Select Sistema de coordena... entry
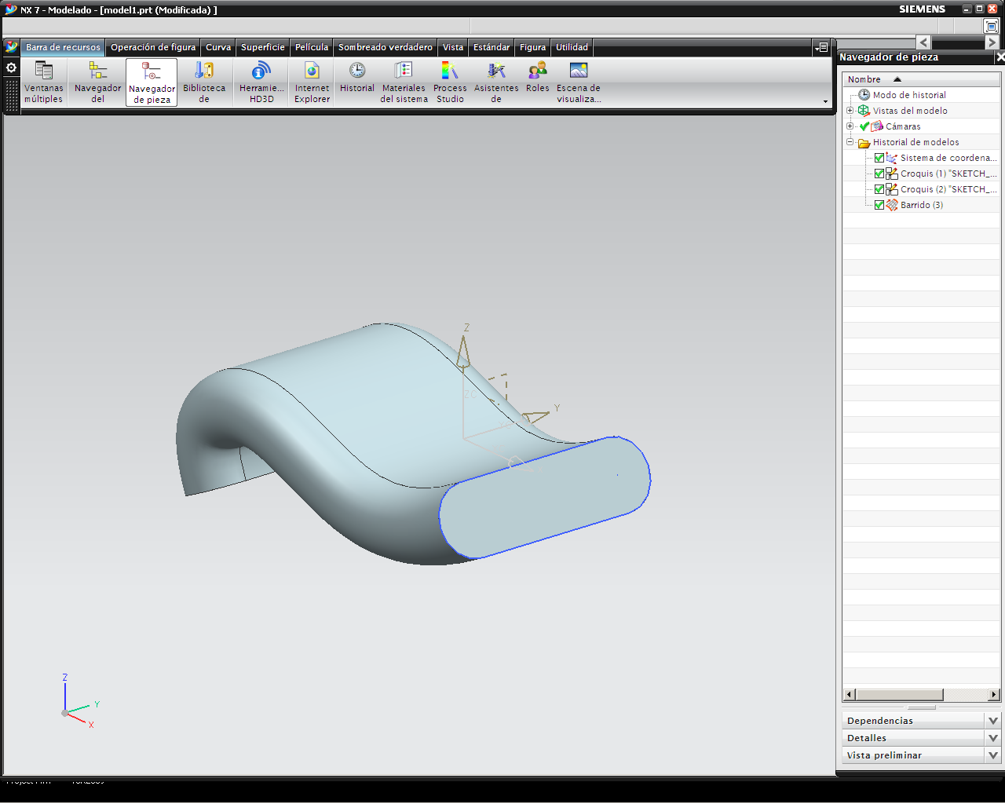Viewport: 1005px width, 804px height. (x=948, y=158)
